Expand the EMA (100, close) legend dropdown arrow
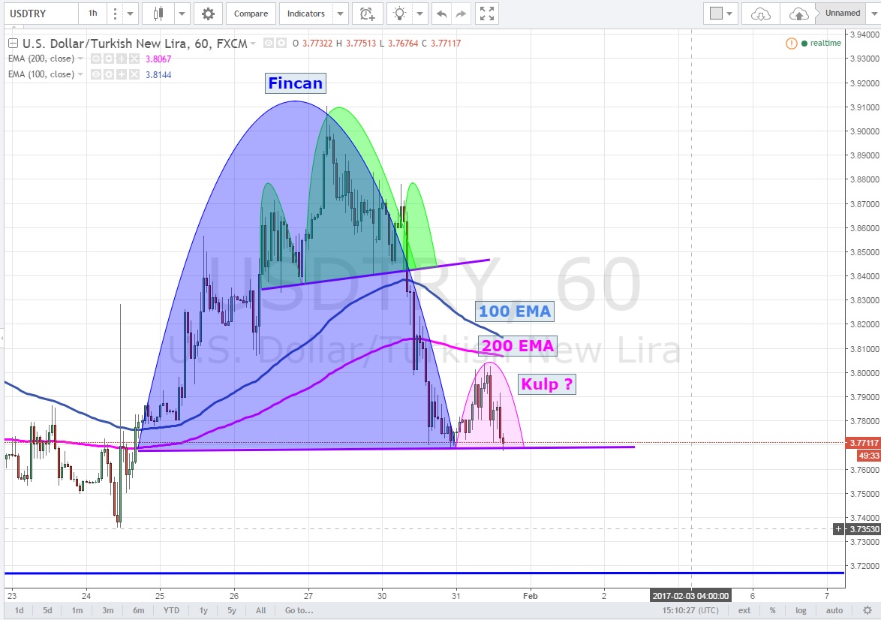Image resolution: width=881 pixels, height=620 pixels. 81,74
